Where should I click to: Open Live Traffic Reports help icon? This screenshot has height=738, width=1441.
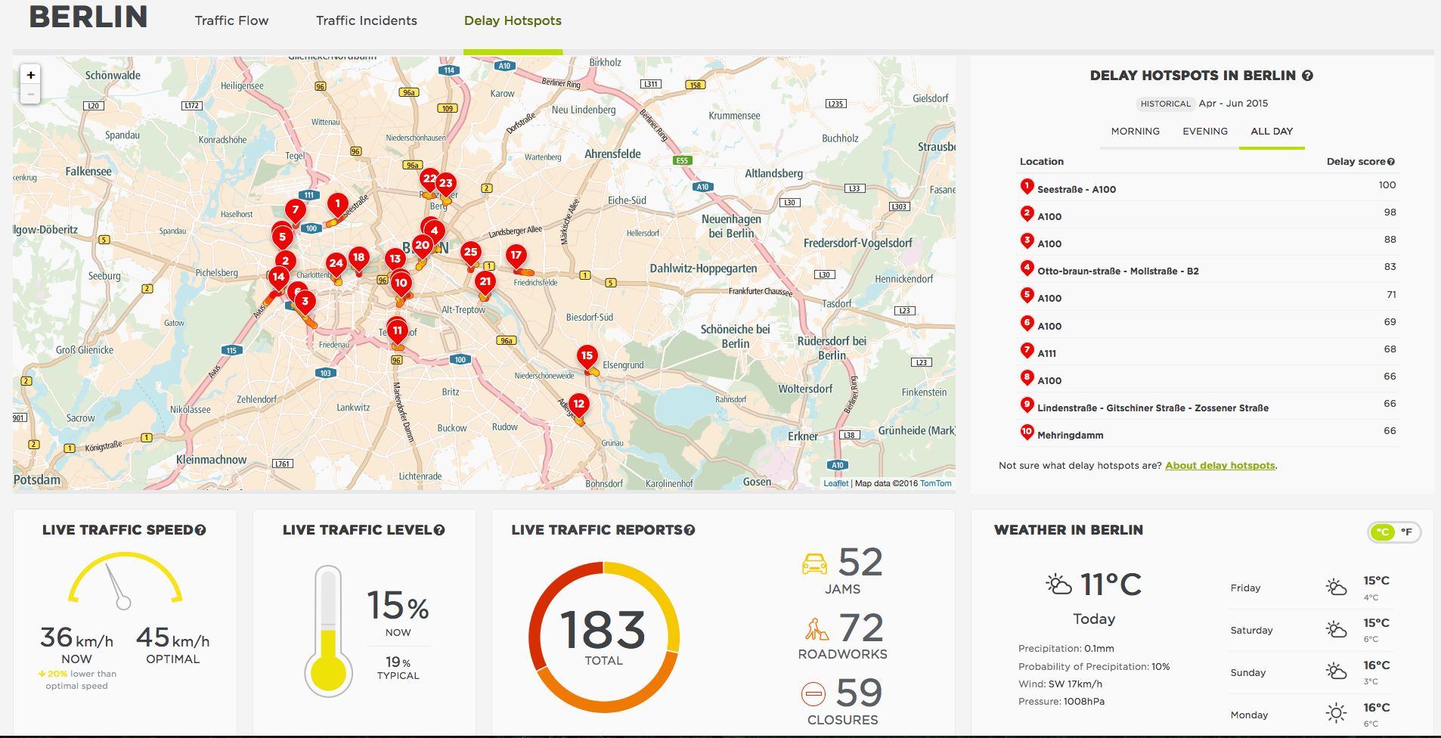pos(690,530)
